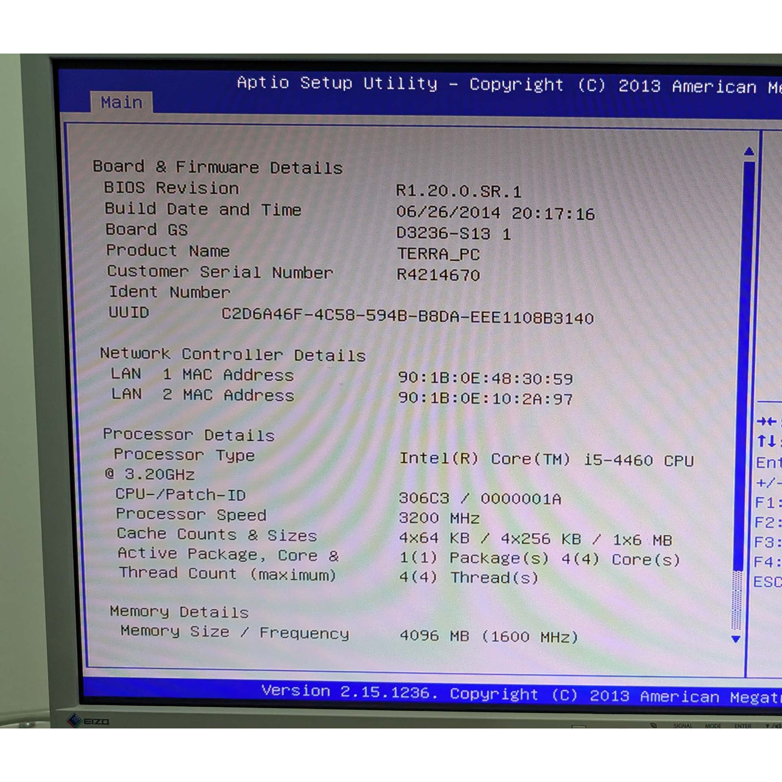Click Customer Serial Number label
The width and height of the screenshot is (782, 782).
[x=220, y=272]
